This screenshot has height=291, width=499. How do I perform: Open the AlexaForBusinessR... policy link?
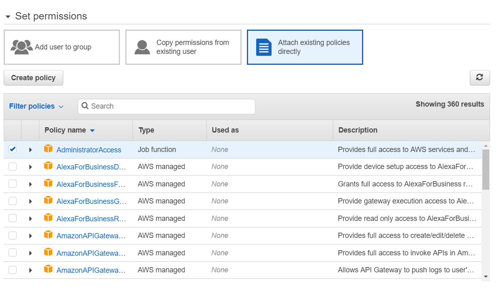[x=91, y=219]
